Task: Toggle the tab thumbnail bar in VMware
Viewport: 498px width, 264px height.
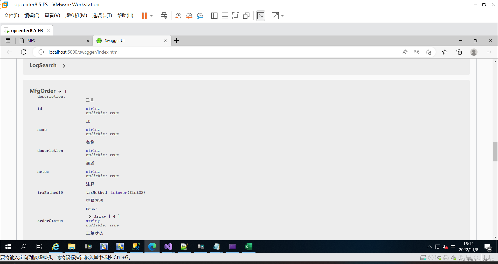Action: point(225,16)
